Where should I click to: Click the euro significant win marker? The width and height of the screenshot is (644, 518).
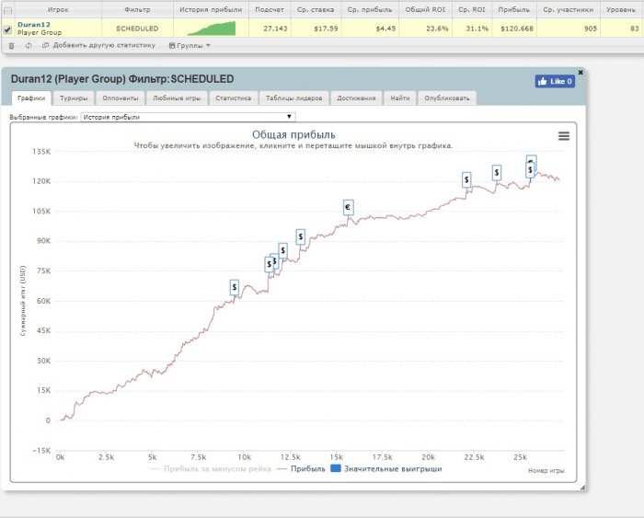(348, 207)
